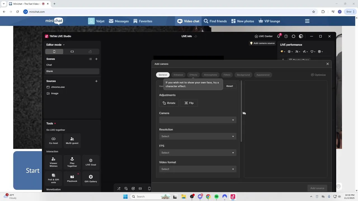Image resolution: width=358 pixels, height=201 pixels.
Task: Open the help question mark icon
Action: coord(286,36)
